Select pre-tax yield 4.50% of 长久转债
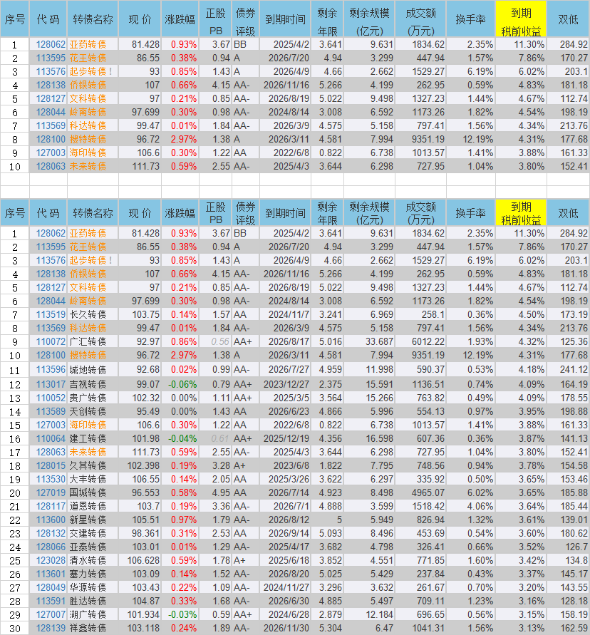The width and height of the screenshot is (590, 635). click(x=532, y=315)
